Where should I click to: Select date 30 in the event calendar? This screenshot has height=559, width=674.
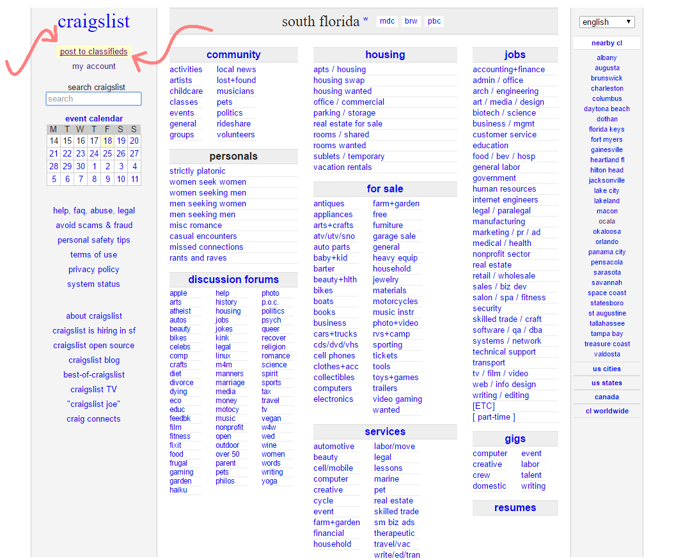click(x=81, y=166)
